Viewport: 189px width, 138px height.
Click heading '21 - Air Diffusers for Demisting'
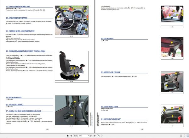pos(18,7)
